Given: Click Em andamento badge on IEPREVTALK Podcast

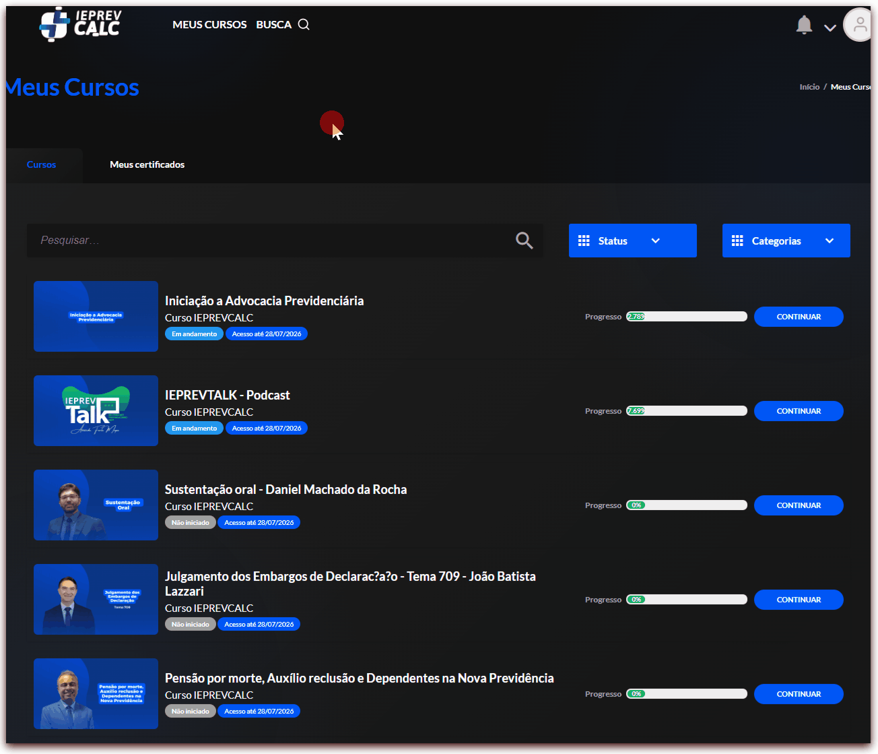Looking at the screenshot, I should [194, 428].
